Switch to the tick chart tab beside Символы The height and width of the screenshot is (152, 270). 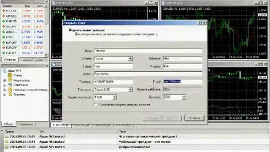pyautogui.click(x=32, y=60)
